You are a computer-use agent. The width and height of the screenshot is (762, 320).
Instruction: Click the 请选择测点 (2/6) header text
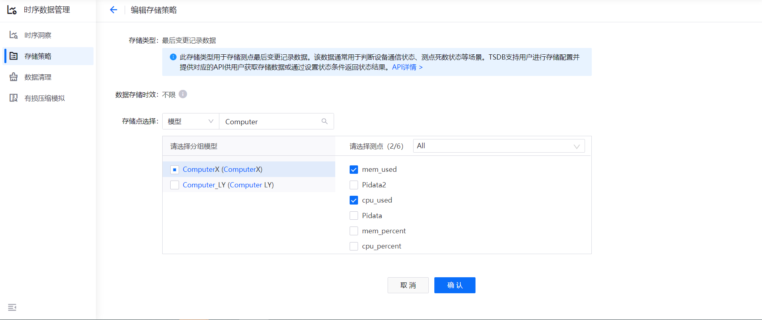(x=376, y=146)
